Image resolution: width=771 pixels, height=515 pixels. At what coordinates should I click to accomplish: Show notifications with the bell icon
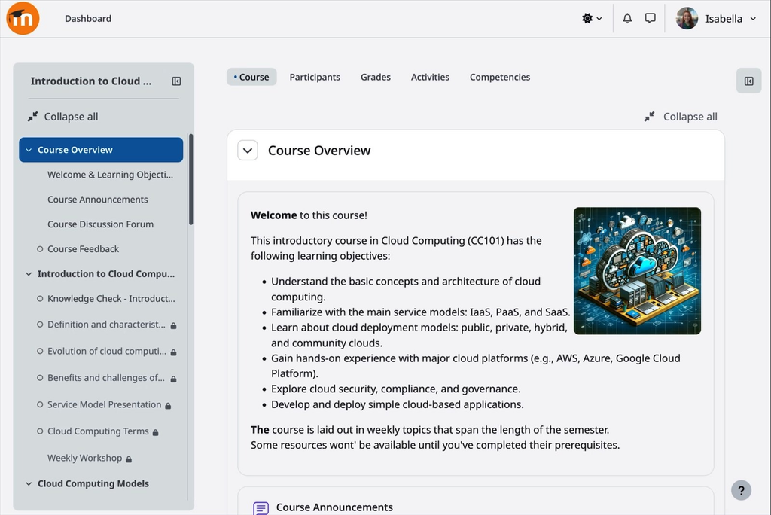coord(627,19)
